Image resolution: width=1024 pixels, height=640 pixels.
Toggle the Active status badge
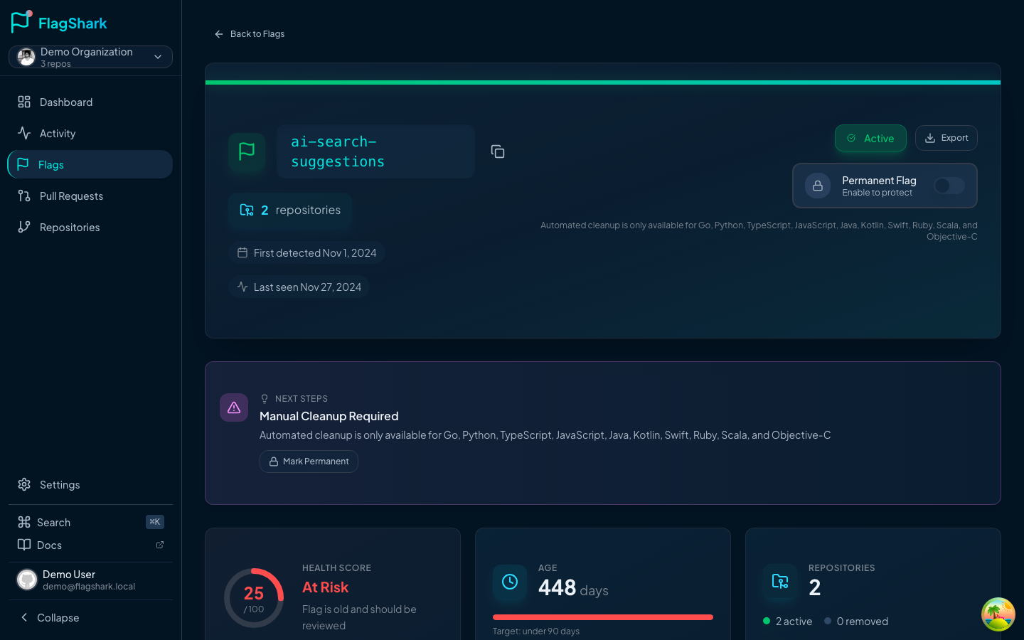tap(870, 138)
